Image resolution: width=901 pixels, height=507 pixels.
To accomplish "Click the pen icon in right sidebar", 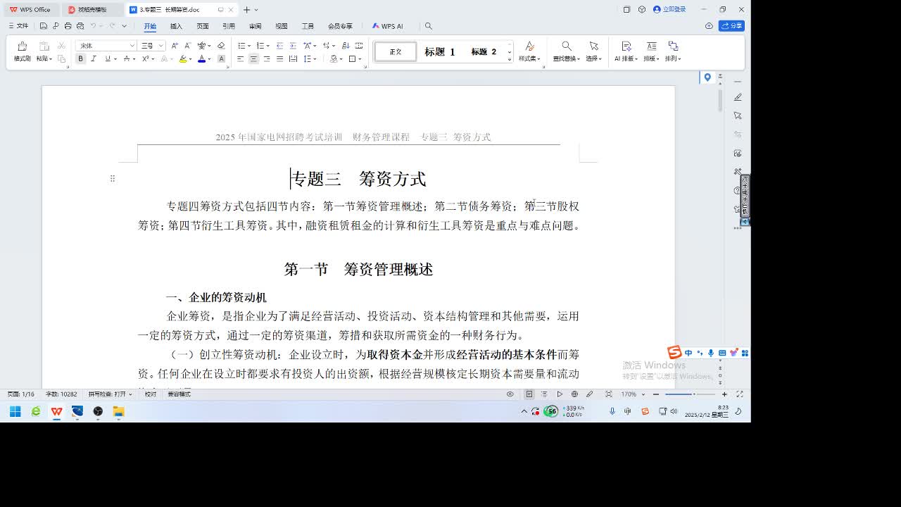I will point(738,97).
